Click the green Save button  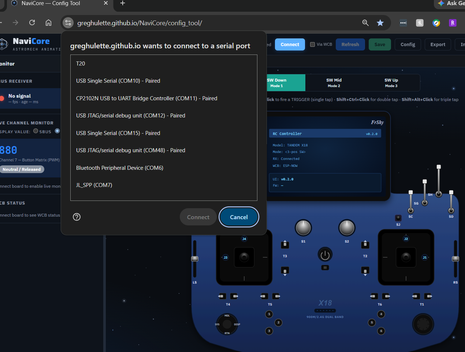380,44
